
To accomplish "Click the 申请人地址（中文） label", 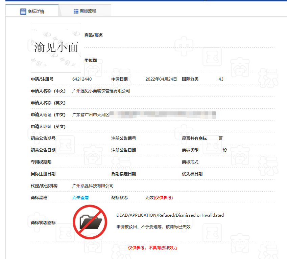I will click(48, 115).
